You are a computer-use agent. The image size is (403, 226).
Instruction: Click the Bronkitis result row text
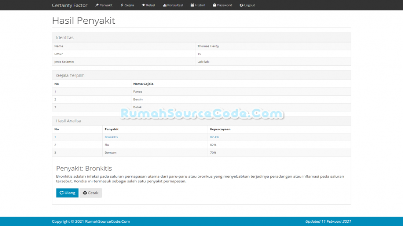click(111, 137)
